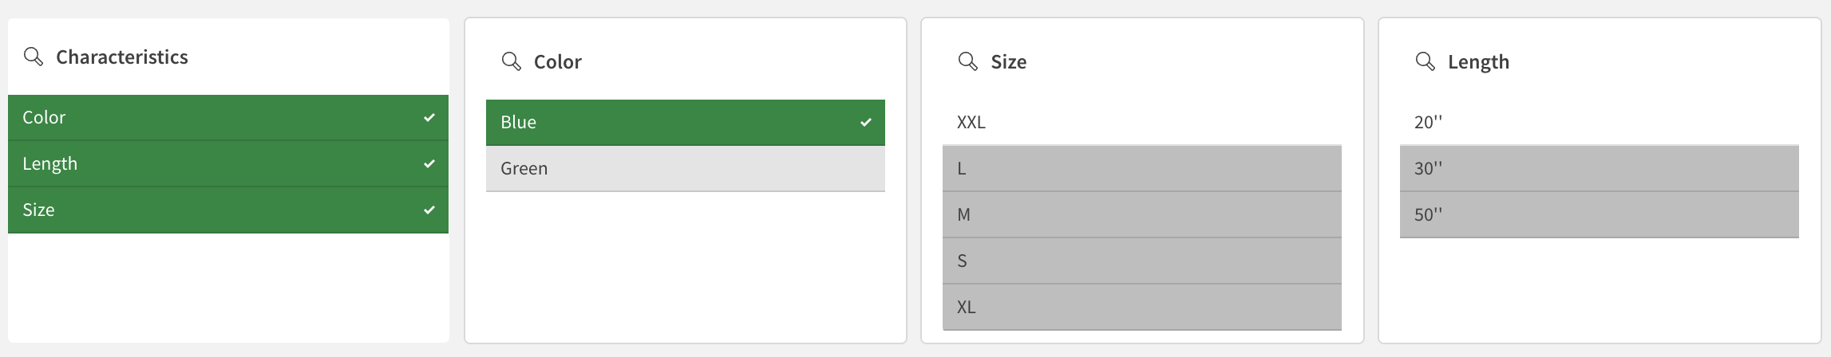Click the Characteristics pane title
Viewport: 1831px width, 357px height.
(122, 57)
